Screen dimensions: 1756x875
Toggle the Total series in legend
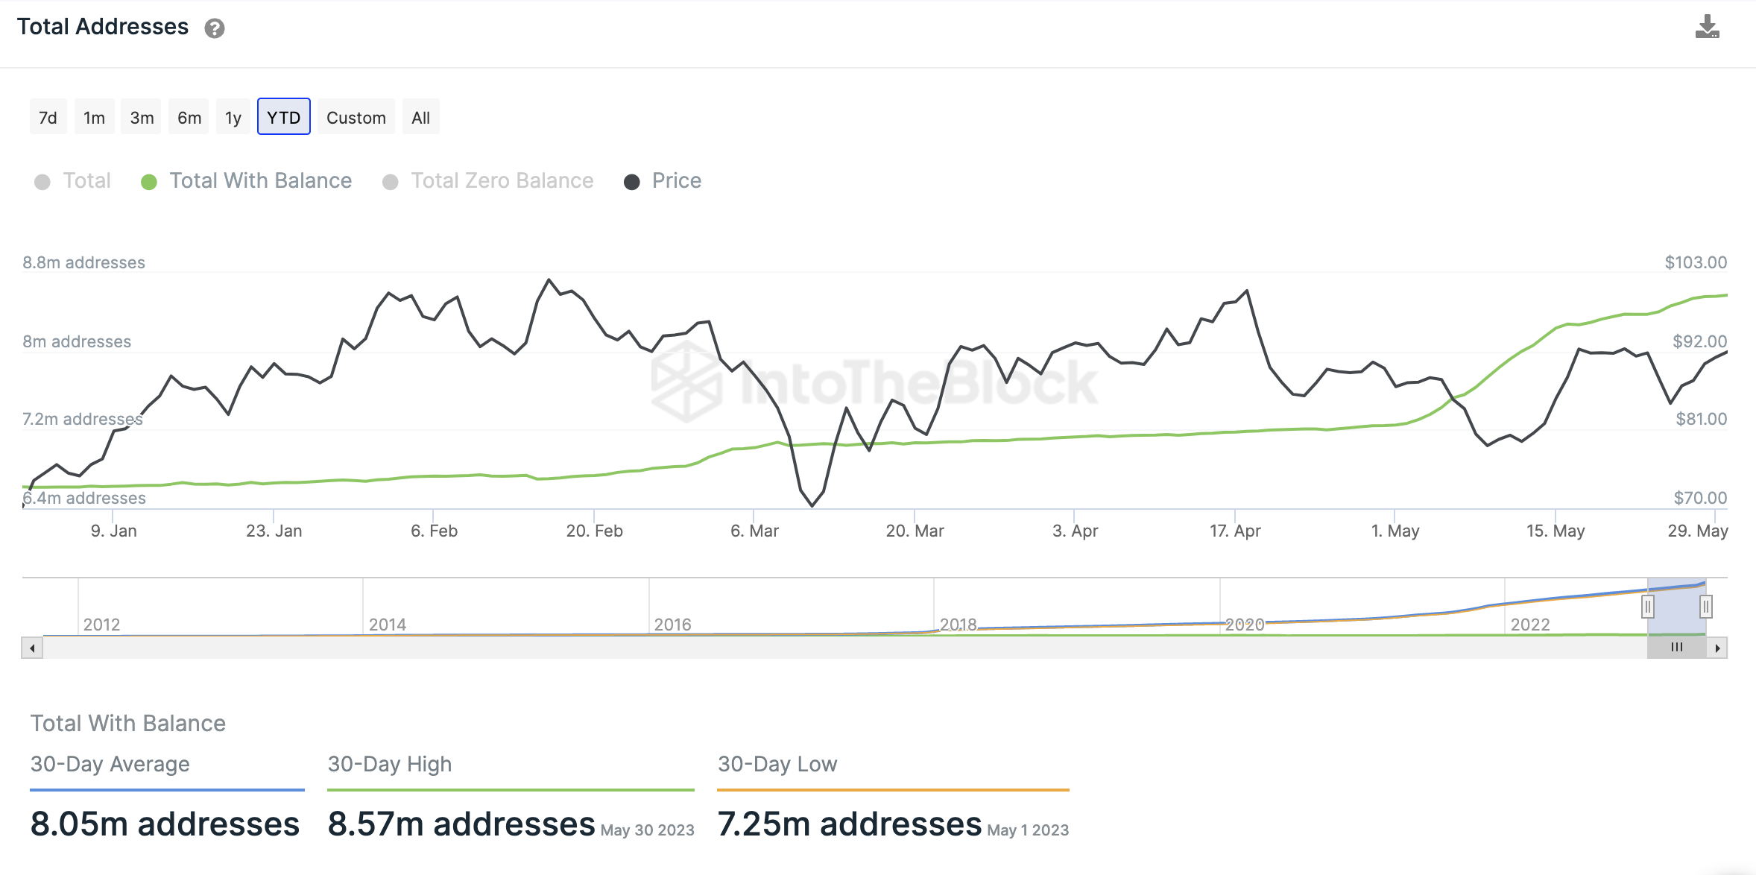point(73,181)
